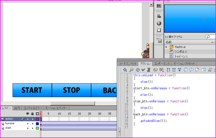Collapse between braces in code
This screenshot has height=138, width=216.
pyautogui.click(x=168, y=70)
